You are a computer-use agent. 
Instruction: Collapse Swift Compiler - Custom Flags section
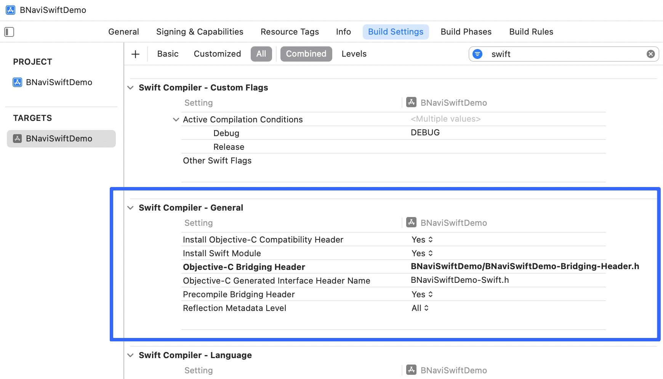(x=130, y=88)
